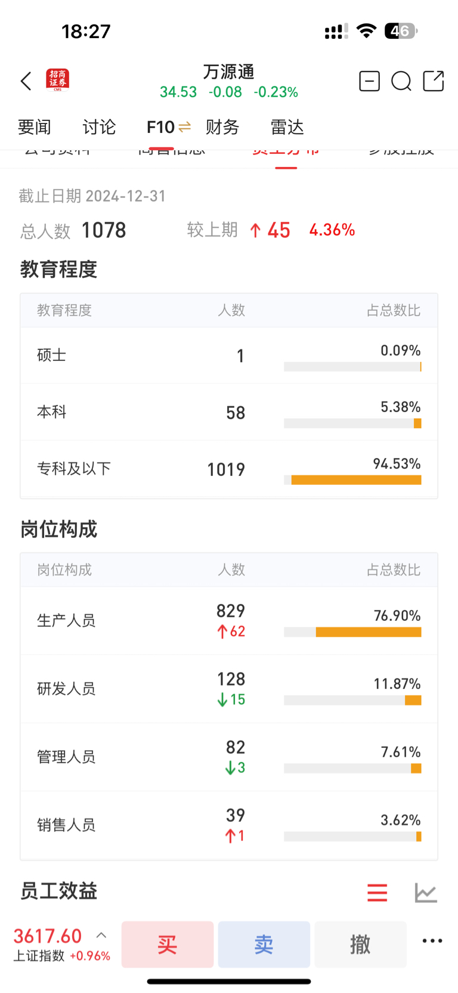Tap the 撤 cancel order button
This screenshot has height=993, width=458.
point(361,944)
